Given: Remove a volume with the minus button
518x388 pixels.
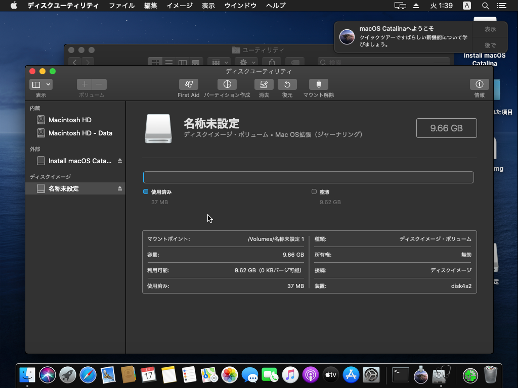Looking at the screenshot, I should 99,84.
